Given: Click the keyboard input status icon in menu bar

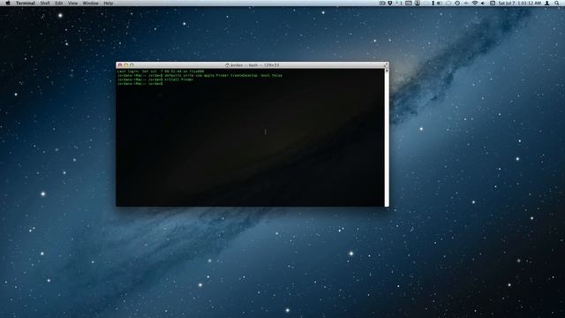Looking at the screenshot, I should click(x=408, y=3).
